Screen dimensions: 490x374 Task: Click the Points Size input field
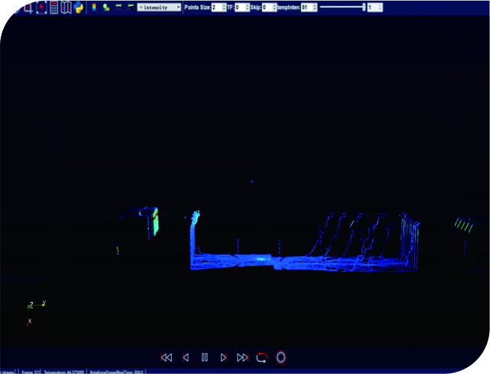pos(217,8)
